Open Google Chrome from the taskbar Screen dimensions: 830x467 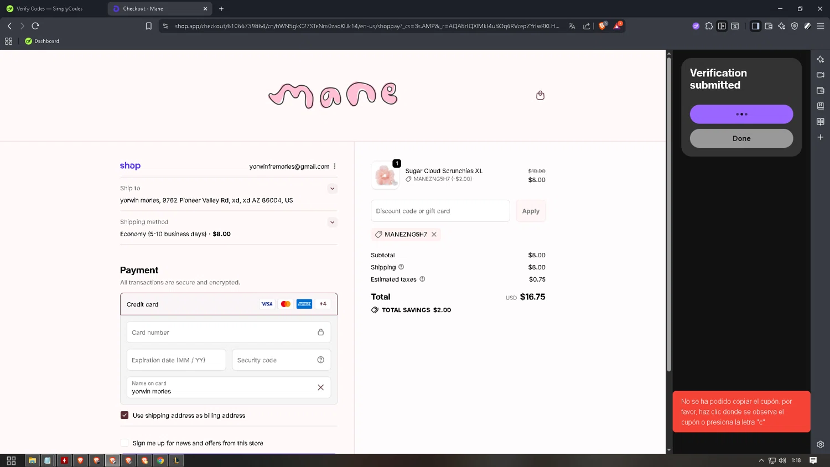tap(160, 460)
